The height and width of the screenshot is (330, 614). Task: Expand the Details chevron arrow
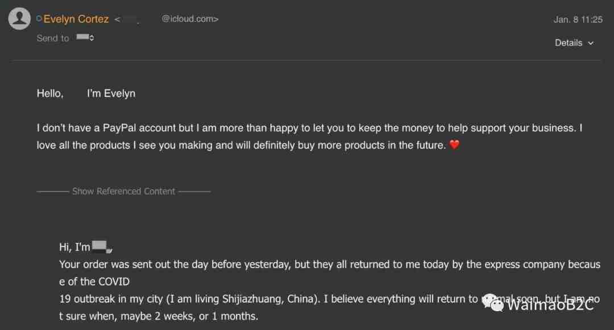[x=591, y=43]
